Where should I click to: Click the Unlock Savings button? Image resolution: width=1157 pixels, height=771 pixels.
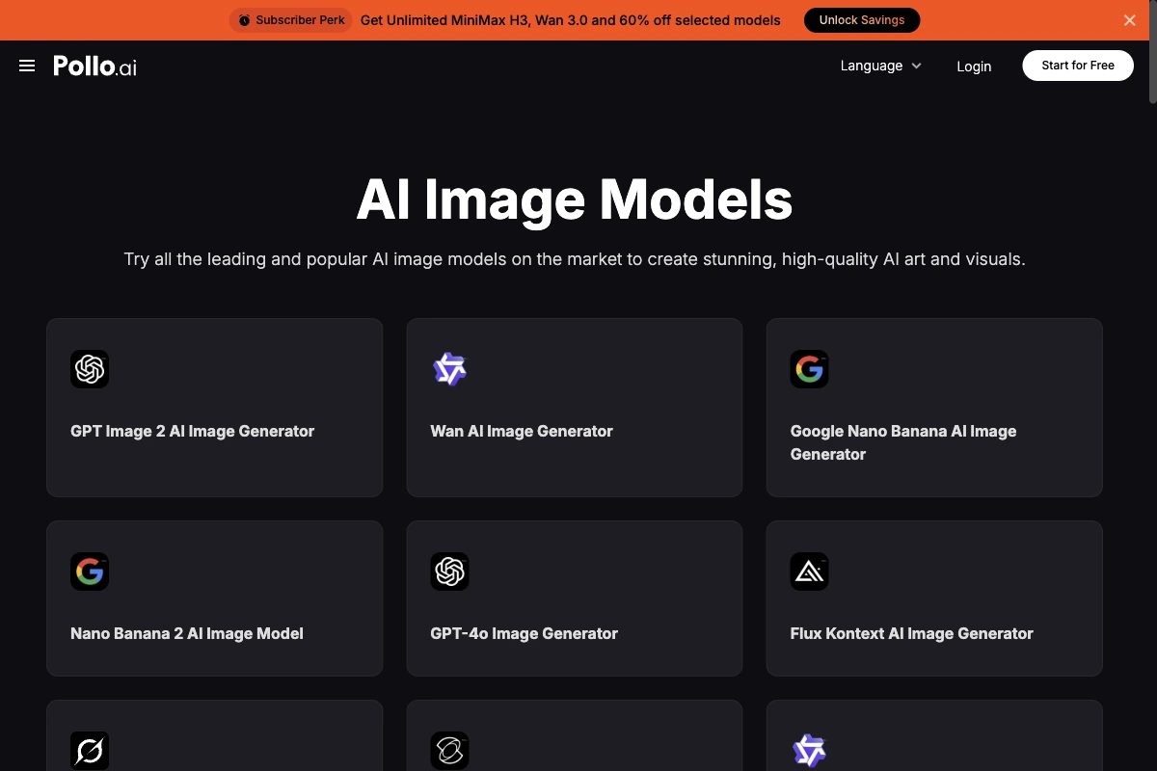pos(862,20)
